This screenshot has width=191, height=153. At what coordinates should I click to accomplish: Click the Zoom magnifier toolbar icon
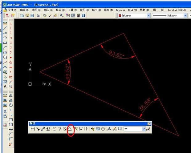point(61,15)
